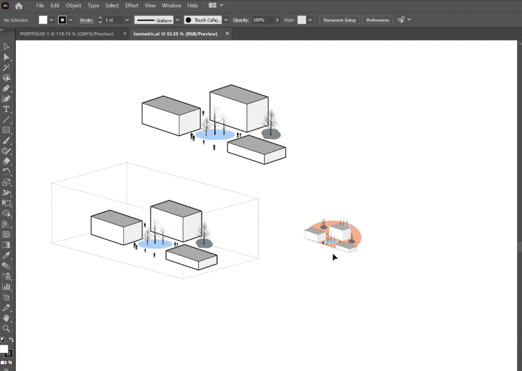Open the stroke weight dropdown

click(127, 20)
